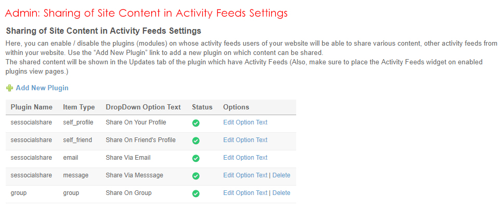Click the Item Type column header
The height and width of the screenshot is (209, 503).
[x=79, y=107]
